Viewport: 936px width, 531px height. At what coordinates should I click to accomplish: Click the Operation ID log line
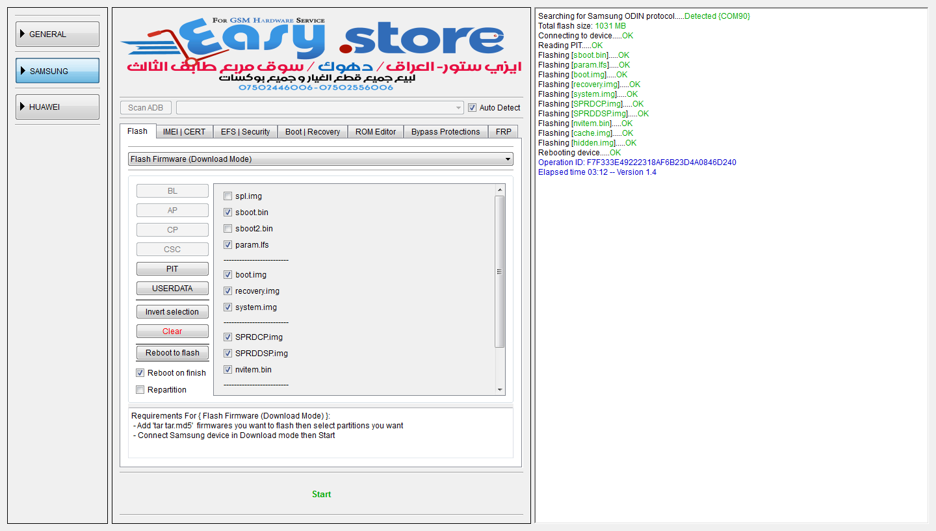(637, 162)
